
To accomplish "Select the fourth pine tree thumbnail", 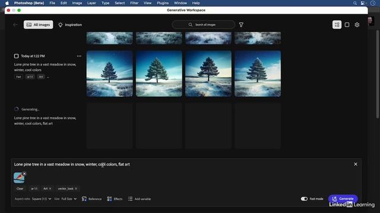I will click(258, 73).
